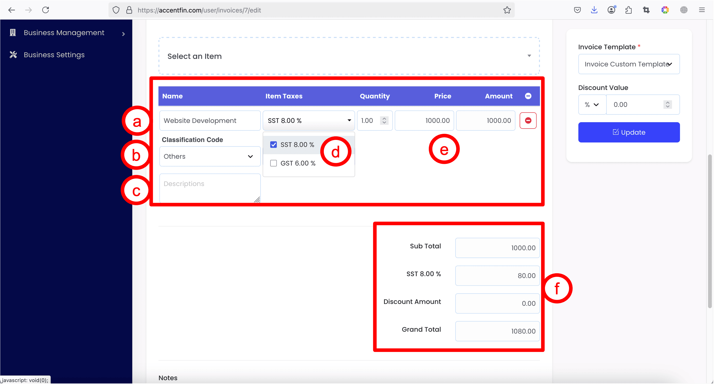Reload the current page

(x=45, y=10)
